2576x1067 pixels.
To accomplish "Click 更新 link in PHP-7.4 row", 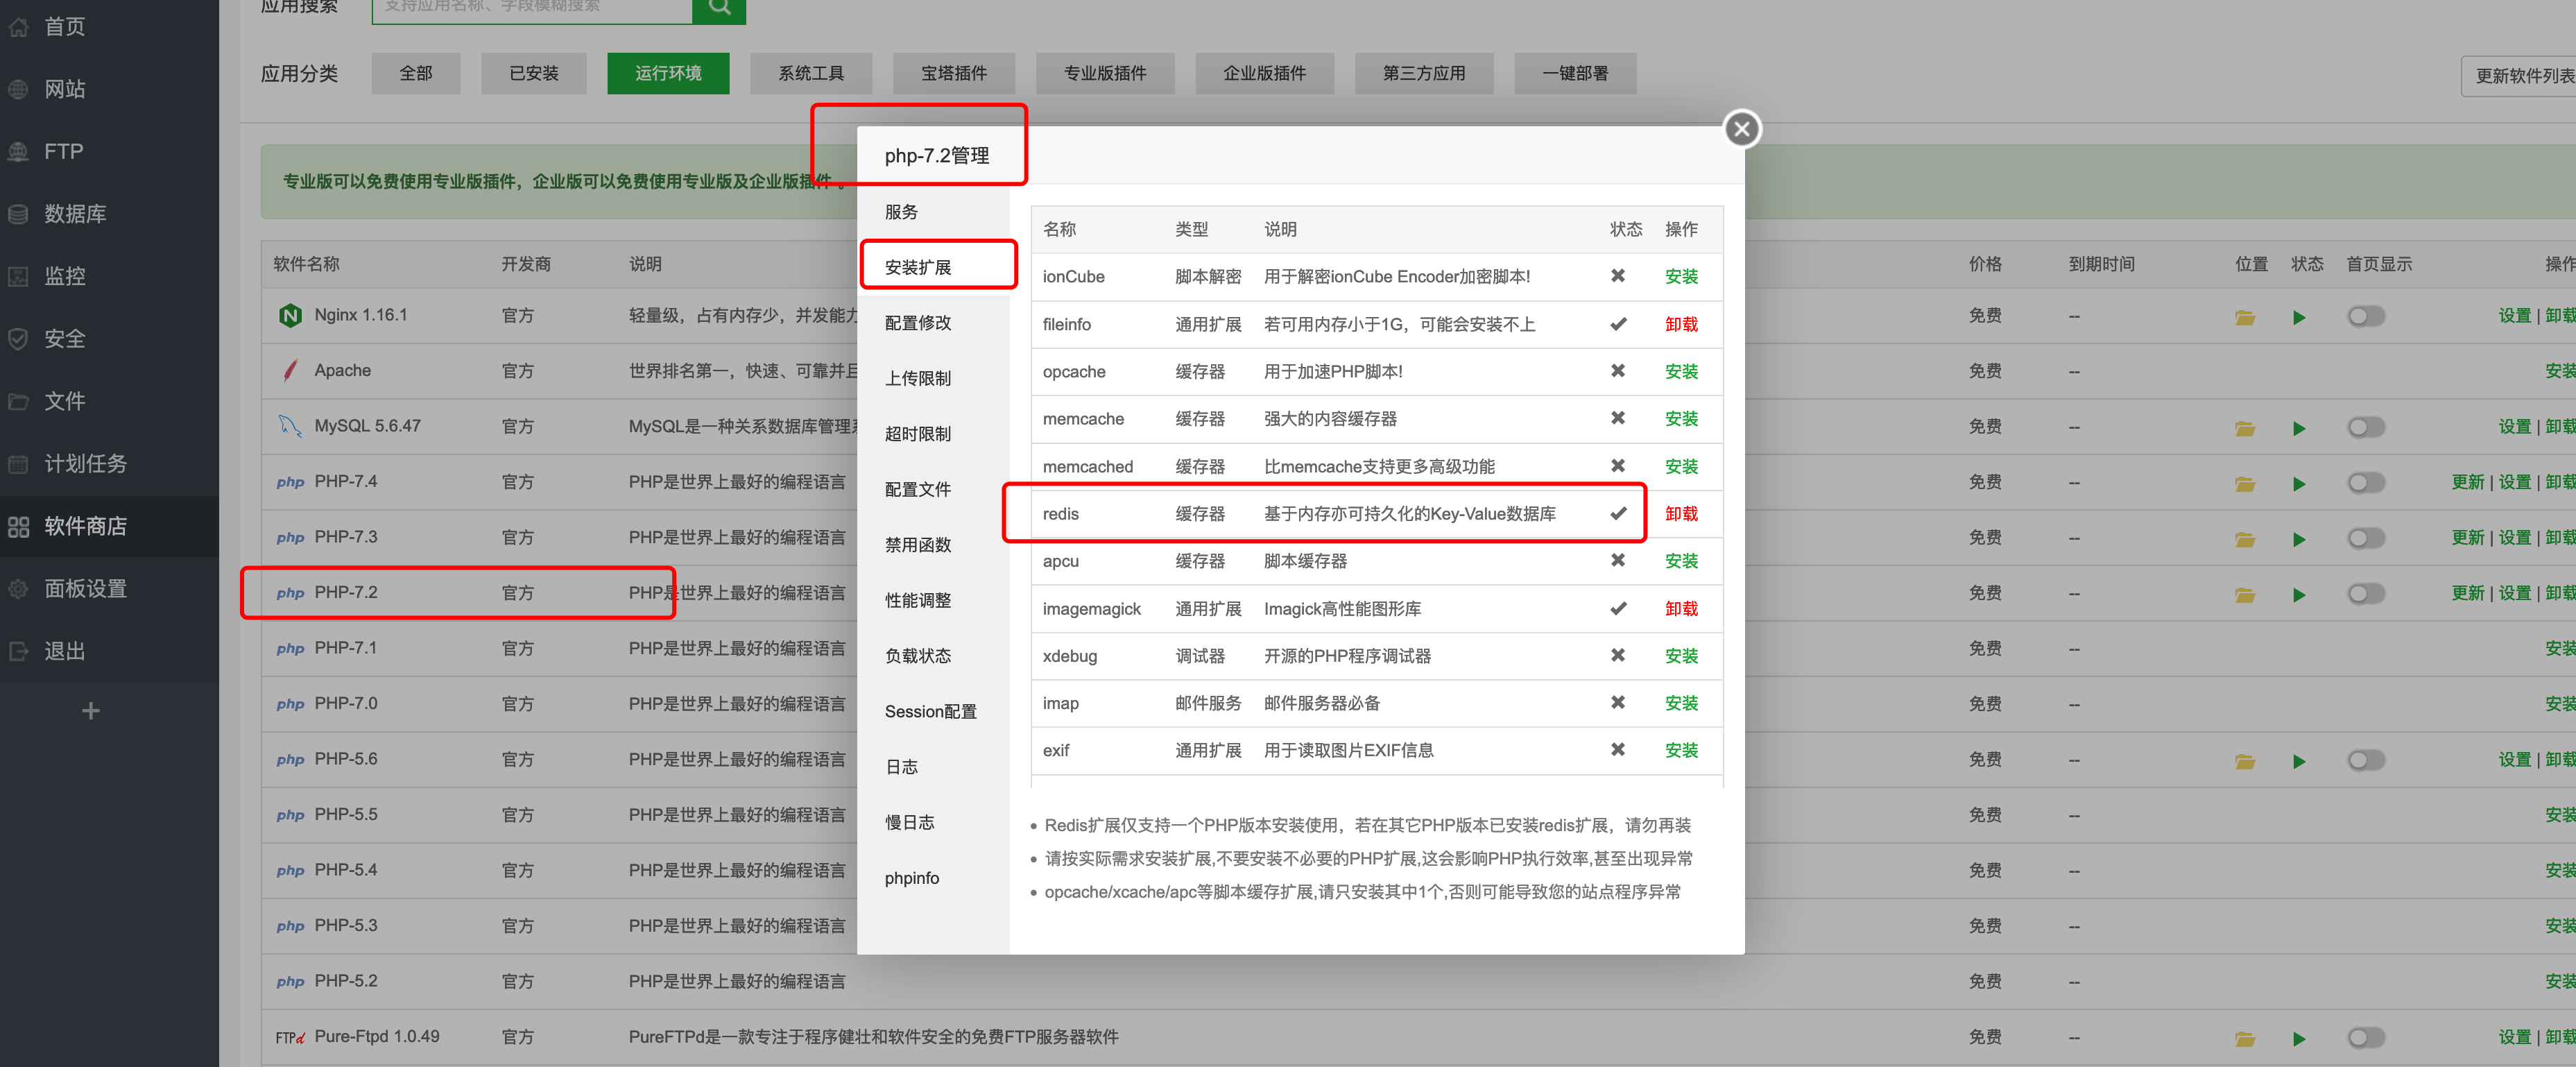I will [x=2467, y=482].
